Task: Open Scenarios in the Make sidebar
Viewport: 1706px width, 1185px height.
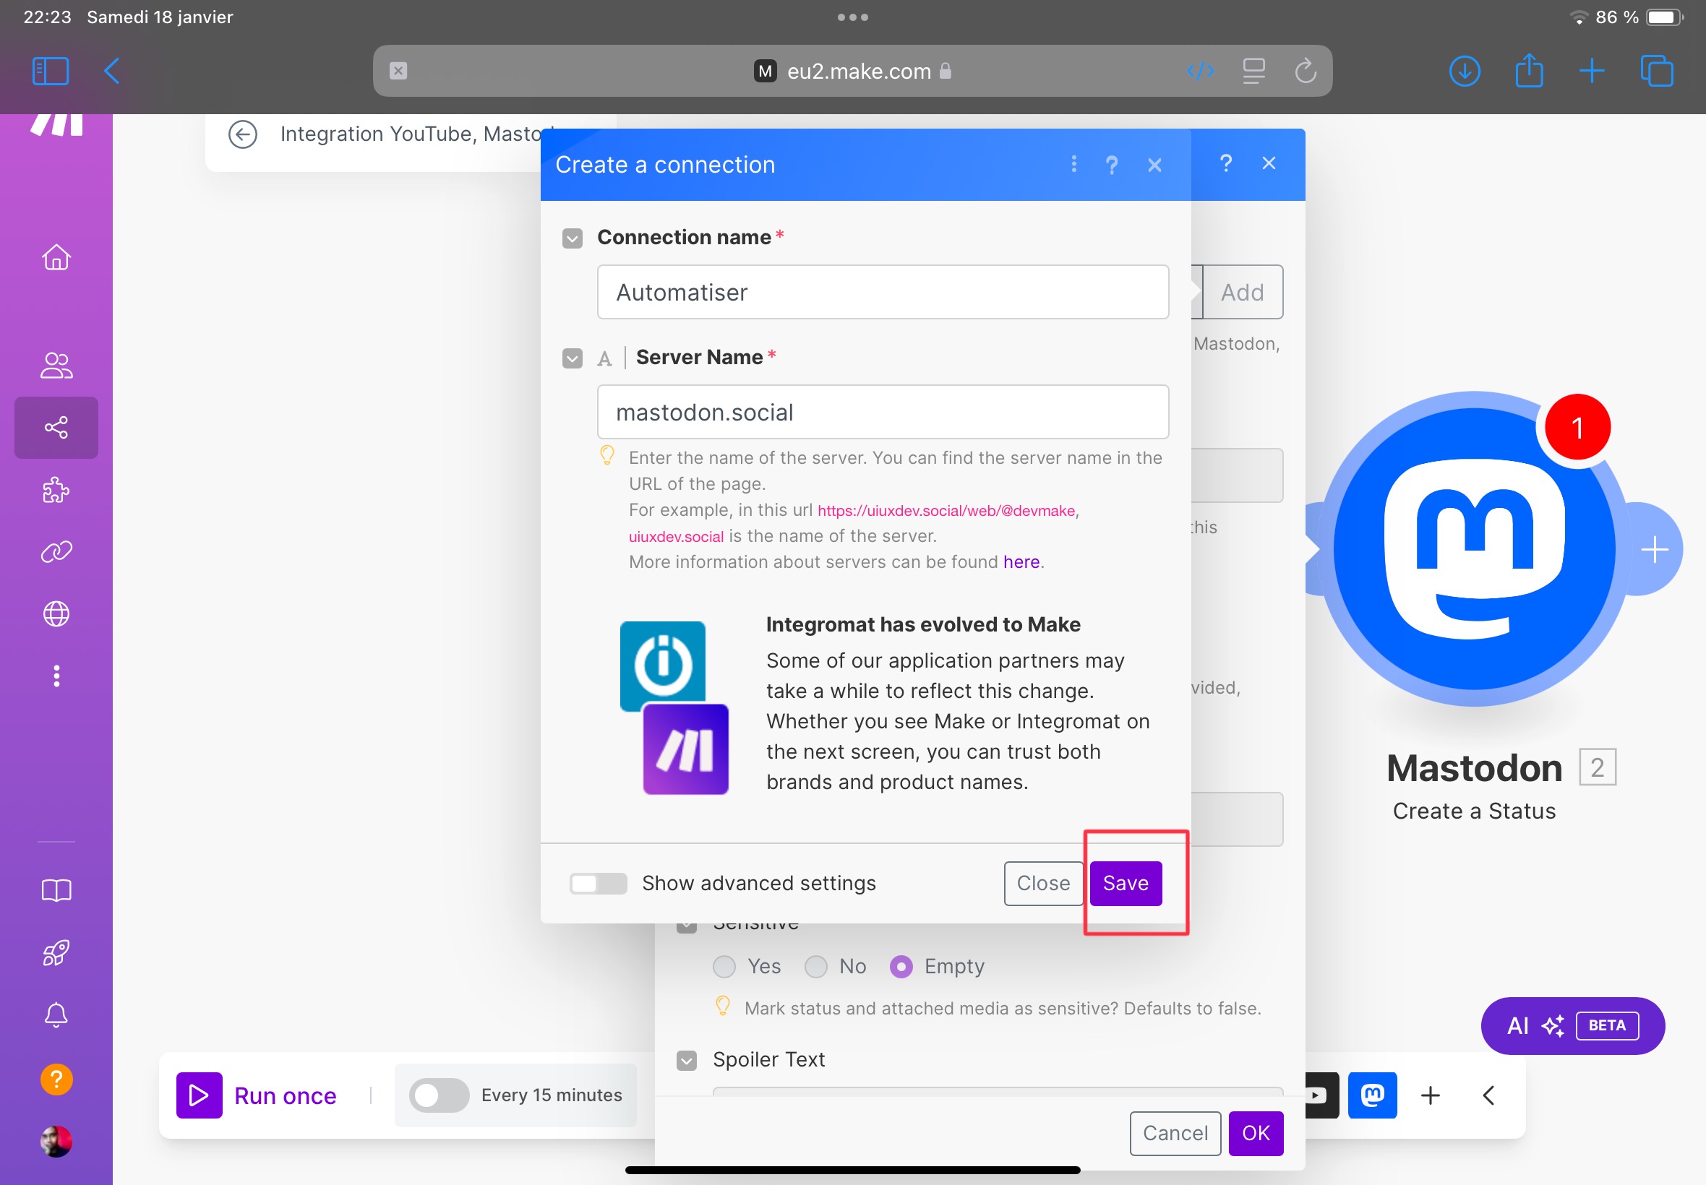Action: point(56,427)
